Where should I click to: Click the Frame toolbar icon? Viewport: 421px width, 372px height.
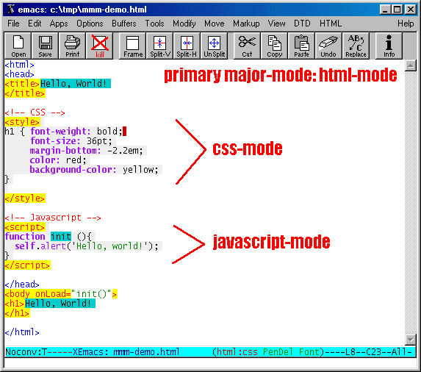click(133, 46)
